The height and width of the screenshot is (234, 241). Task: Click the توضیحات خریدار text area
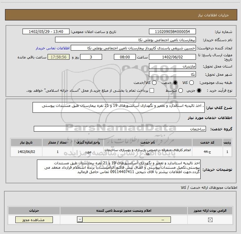[119, 169]
